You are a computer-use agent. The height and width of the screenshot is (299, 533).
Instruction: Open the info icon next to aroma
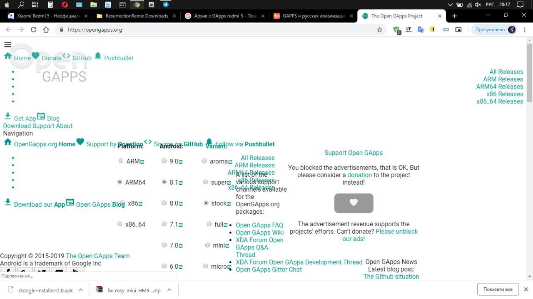coord(230,162)
